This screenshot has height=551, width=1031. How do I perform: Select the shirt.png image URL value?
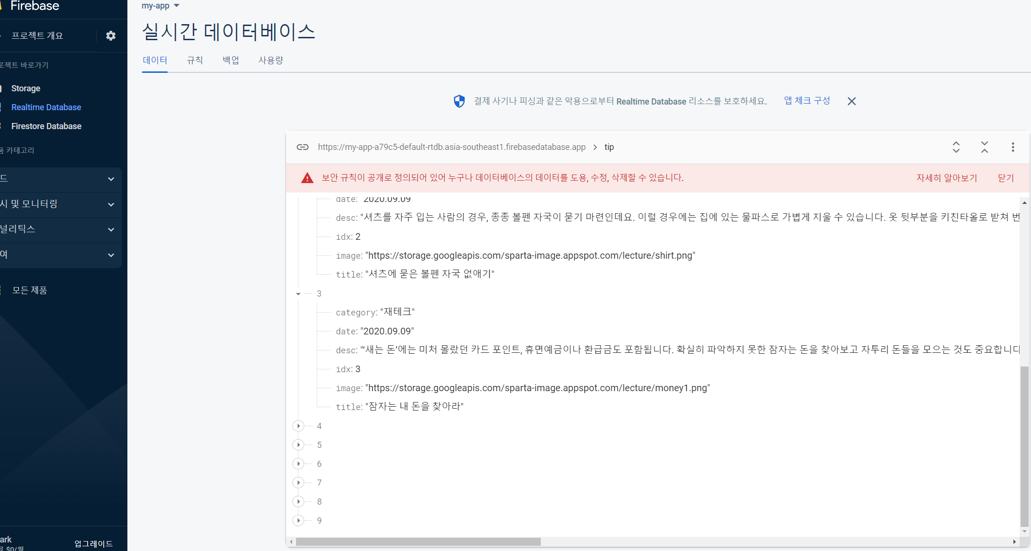pos(530,256)
